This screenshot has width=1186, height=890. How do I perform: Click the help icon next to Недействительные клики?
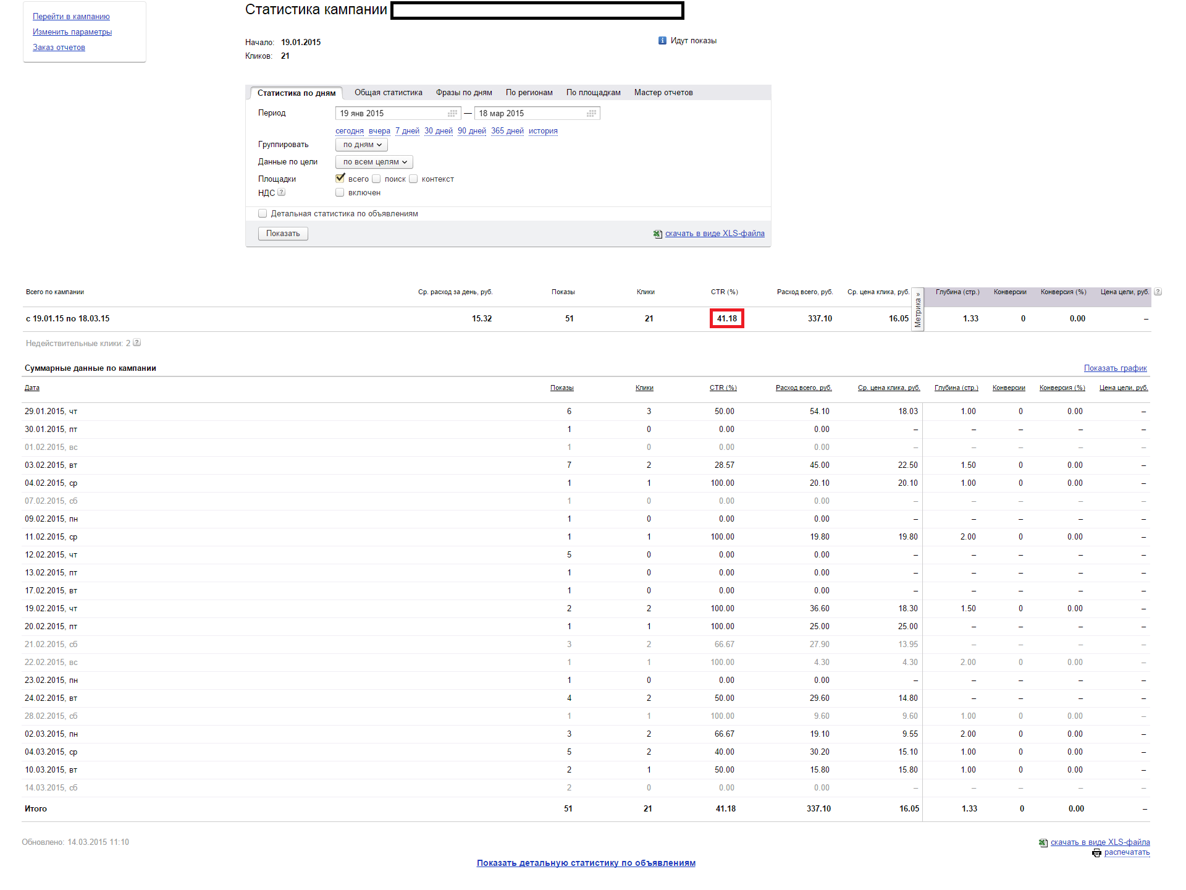[x=137, y=342]
